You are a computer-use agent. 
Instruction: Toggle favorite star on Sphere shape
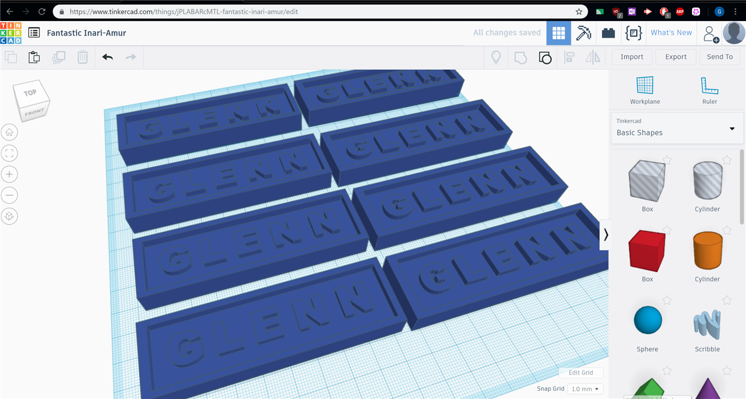click(x=667, y=300)
